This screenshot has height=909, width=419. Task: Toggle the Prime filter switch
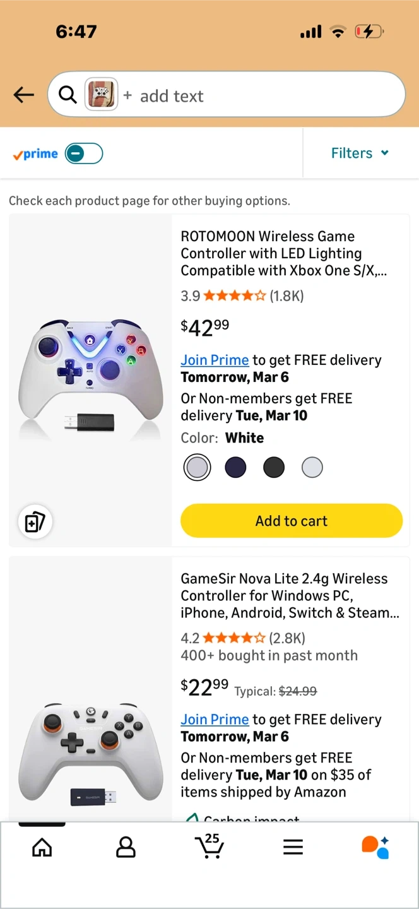tap(84, 153)
